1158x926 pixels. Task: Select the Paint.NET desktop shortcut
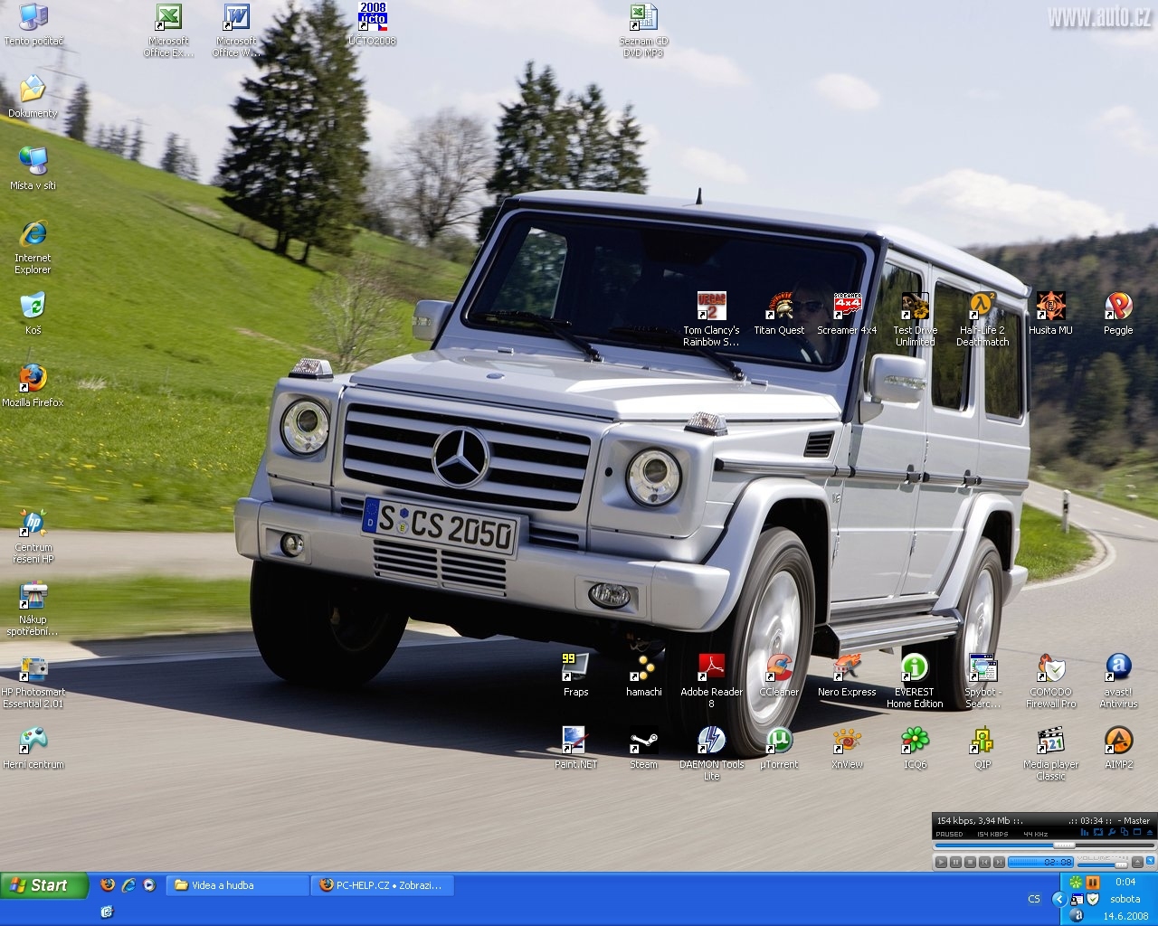pyautogui.click(x=575, y=749)
